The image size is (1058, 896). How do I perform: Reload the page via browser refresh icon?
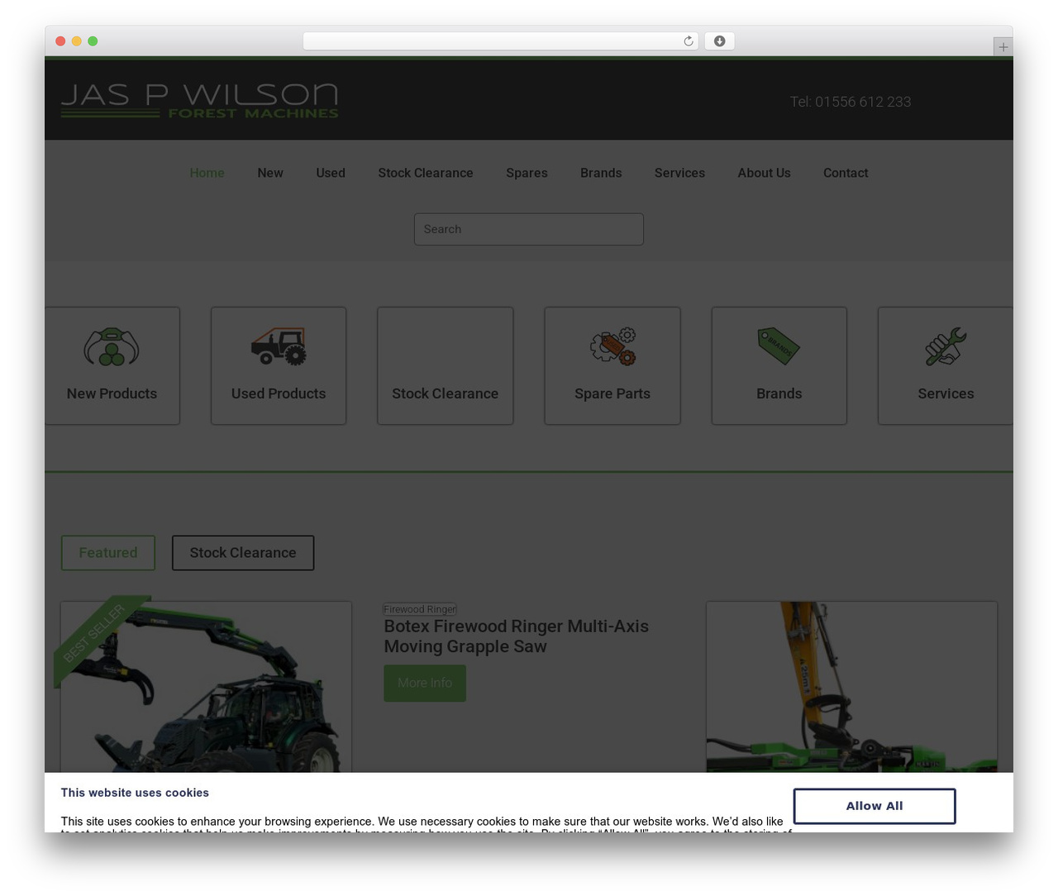pyautogui.click(x=689, y=41)
